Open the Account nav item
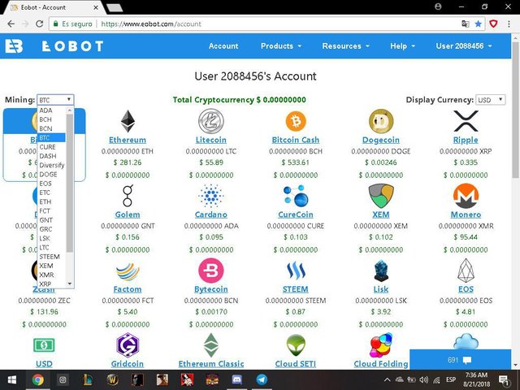This screenshot has width=520, height=390. 223,46
